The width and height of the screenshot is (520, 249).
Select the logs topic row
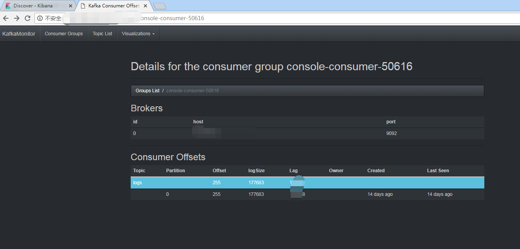click(x=138, y=183)
